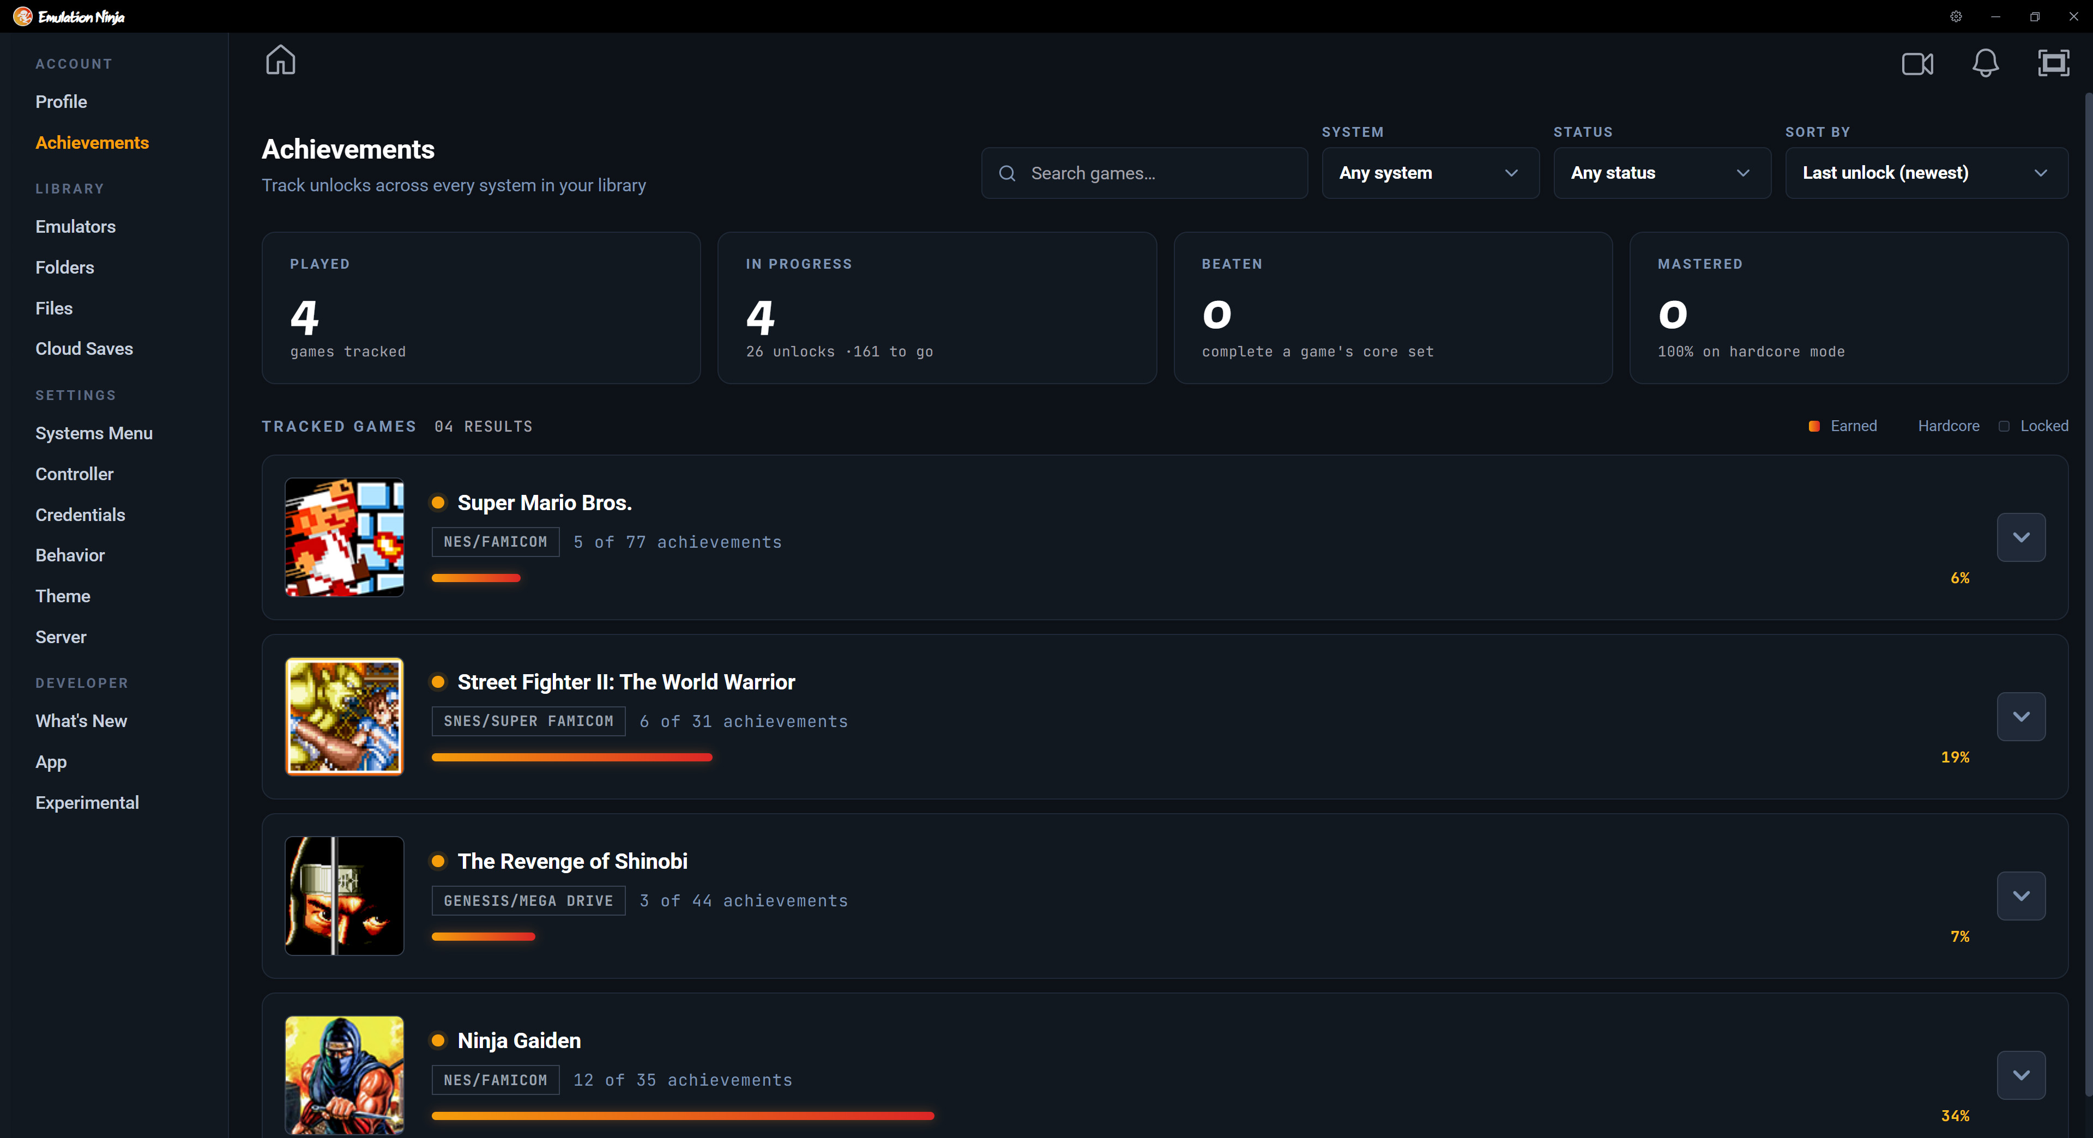Toggle fullscreen view icon

tap(2053, 63)
